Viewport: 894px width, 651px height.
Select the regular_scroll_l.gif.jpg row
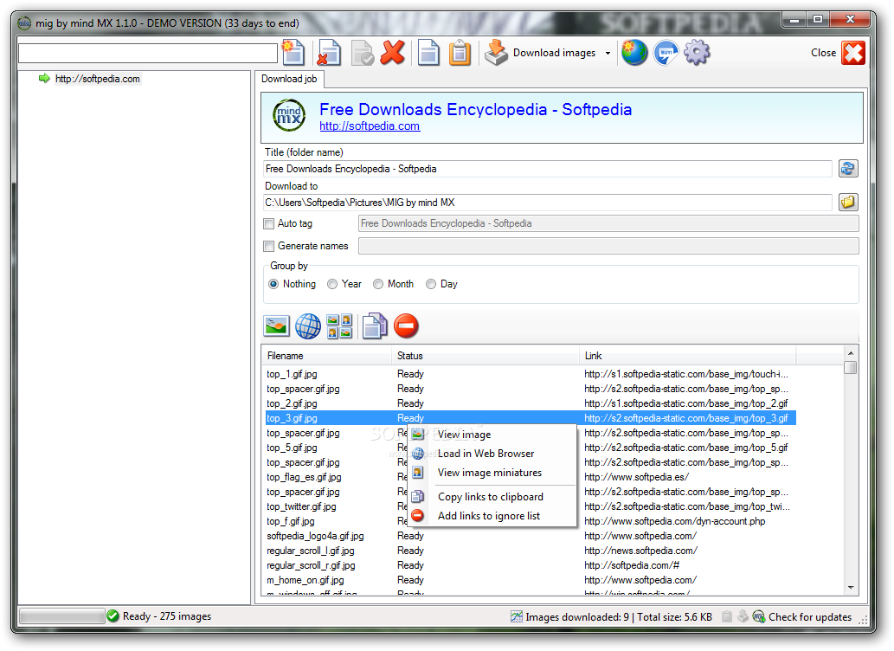click(531, 551)
